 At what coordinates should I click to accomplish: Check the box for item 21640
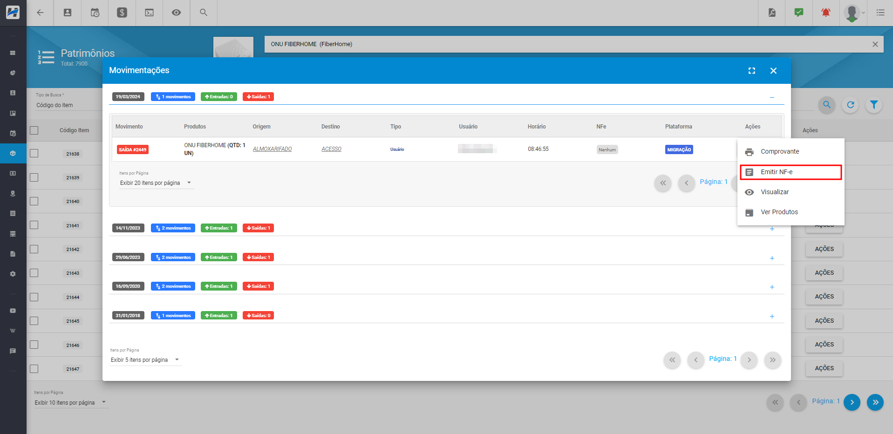tap(34, 201)
